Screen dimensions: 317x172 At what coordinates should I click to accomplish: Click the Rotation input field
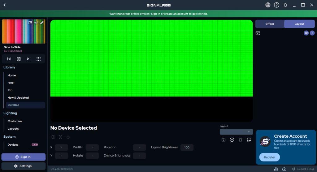[x=140, y=147]
